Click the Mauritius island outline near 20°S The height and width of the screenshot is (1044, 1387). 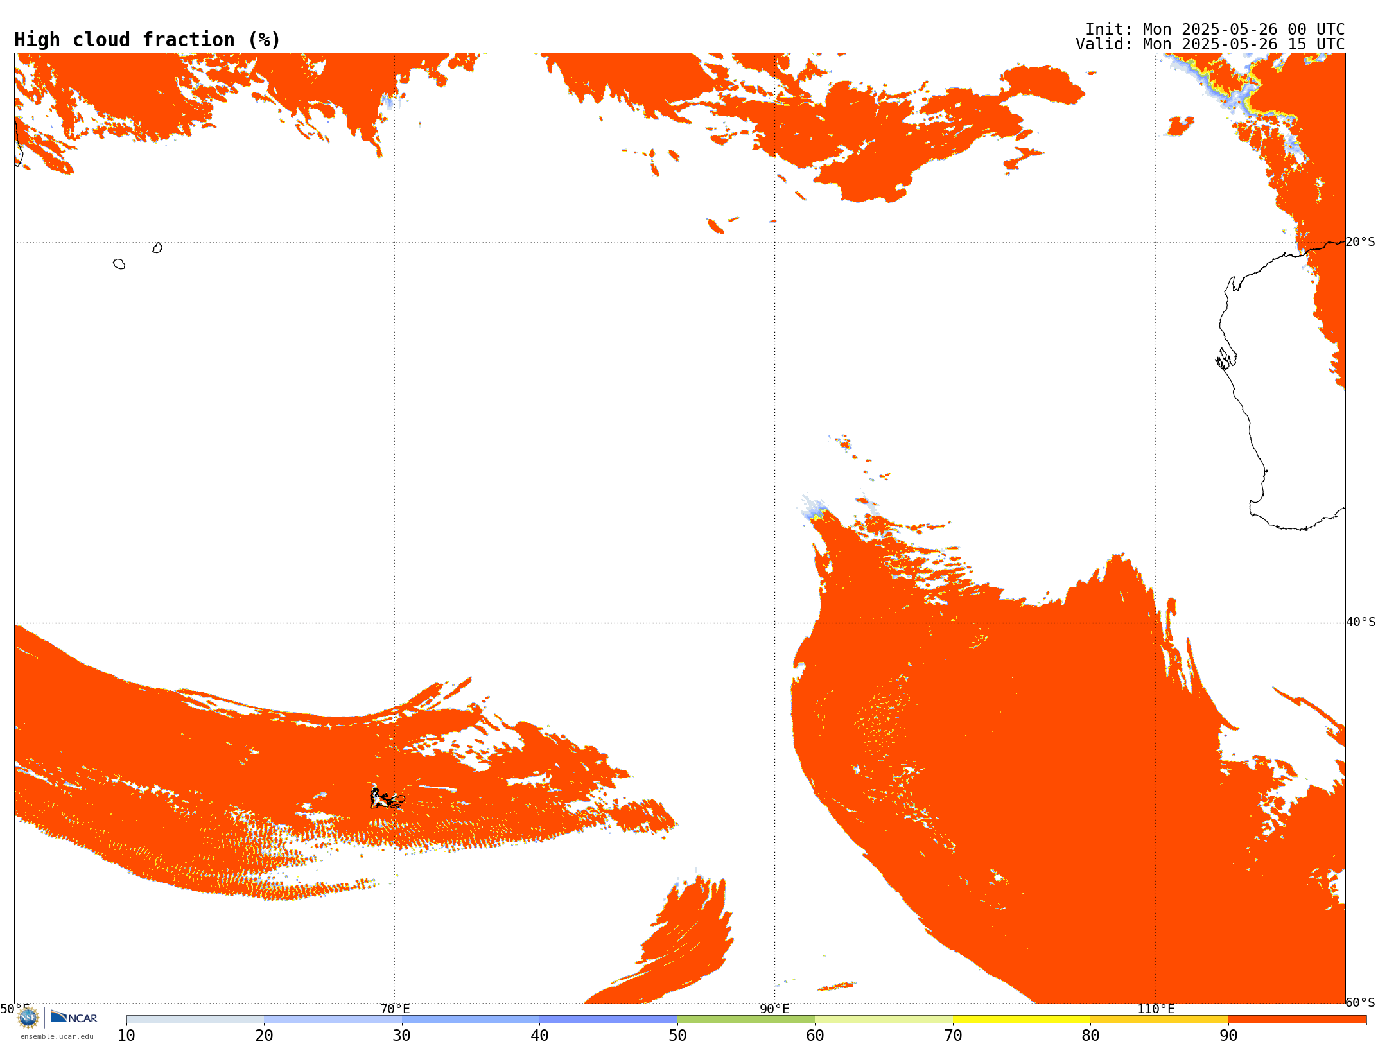click(x=157, y=248)
